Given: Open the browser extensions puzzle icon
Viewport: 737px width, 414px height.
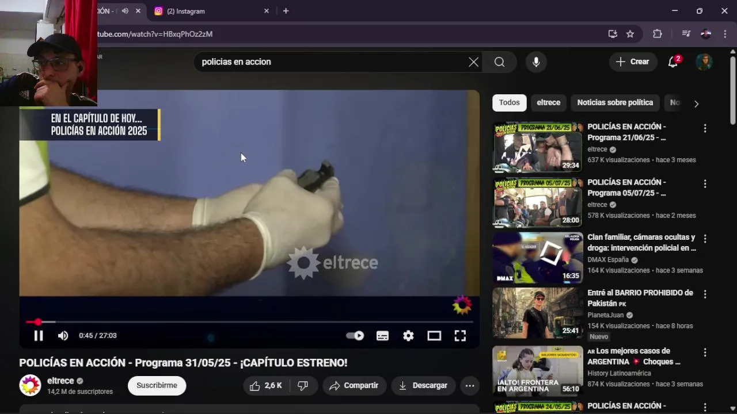Looking at the screenshot, I should click(x=658, y=34).
